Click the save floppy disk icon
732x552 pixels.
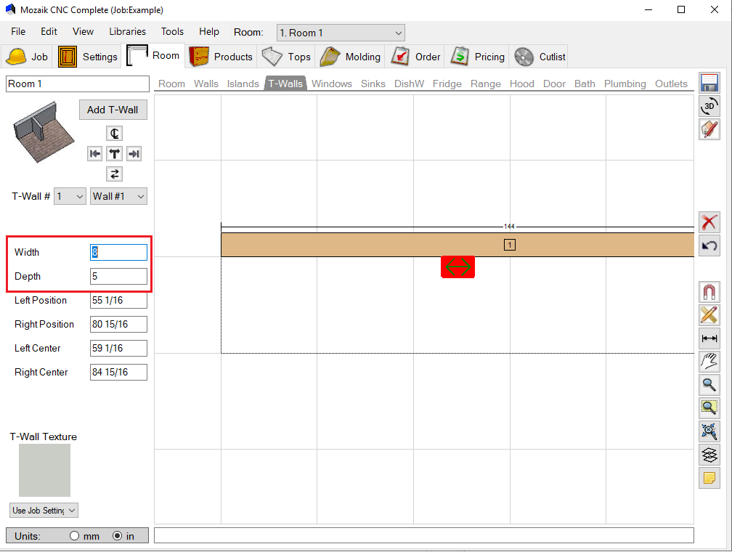pyautogui.click(x=709, y=83)
